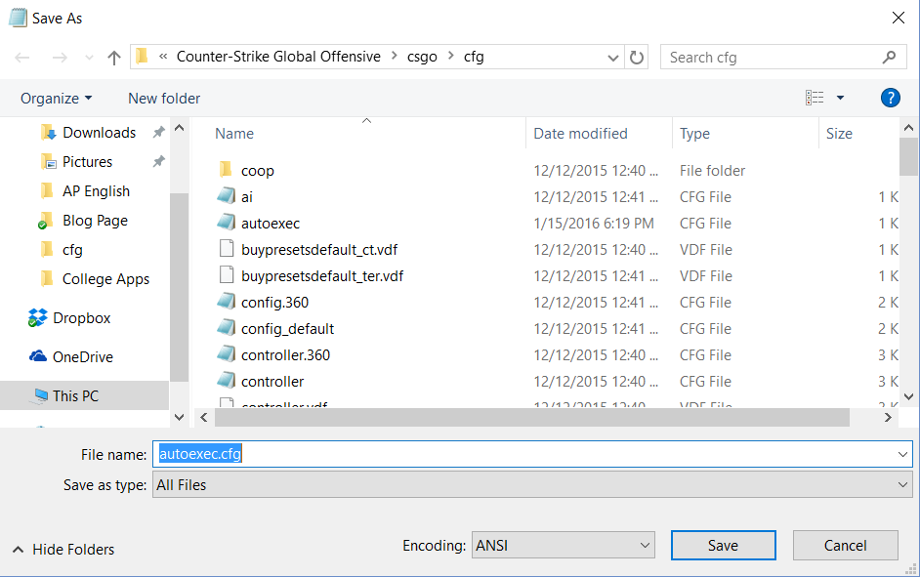This screenshot has width=920, height=577.
Task: Click the Notepad icon in title bar
Action: (x=18, y=18)
